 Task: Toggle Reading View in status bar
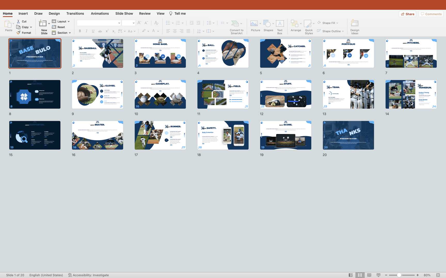369,275
